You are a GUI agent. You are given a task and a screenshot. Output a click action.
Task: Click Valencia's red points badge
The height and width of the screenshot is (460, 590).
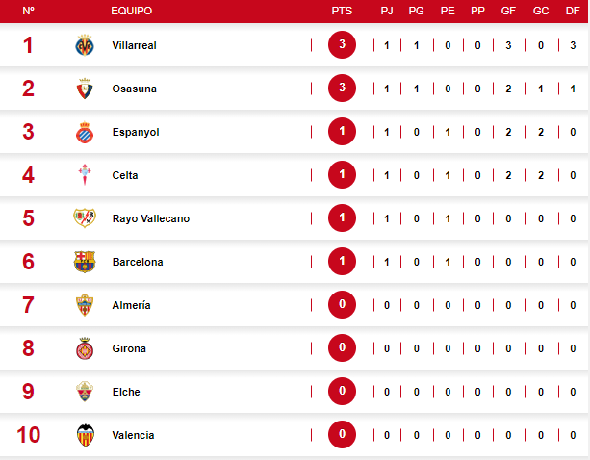[x=342, y=435]
